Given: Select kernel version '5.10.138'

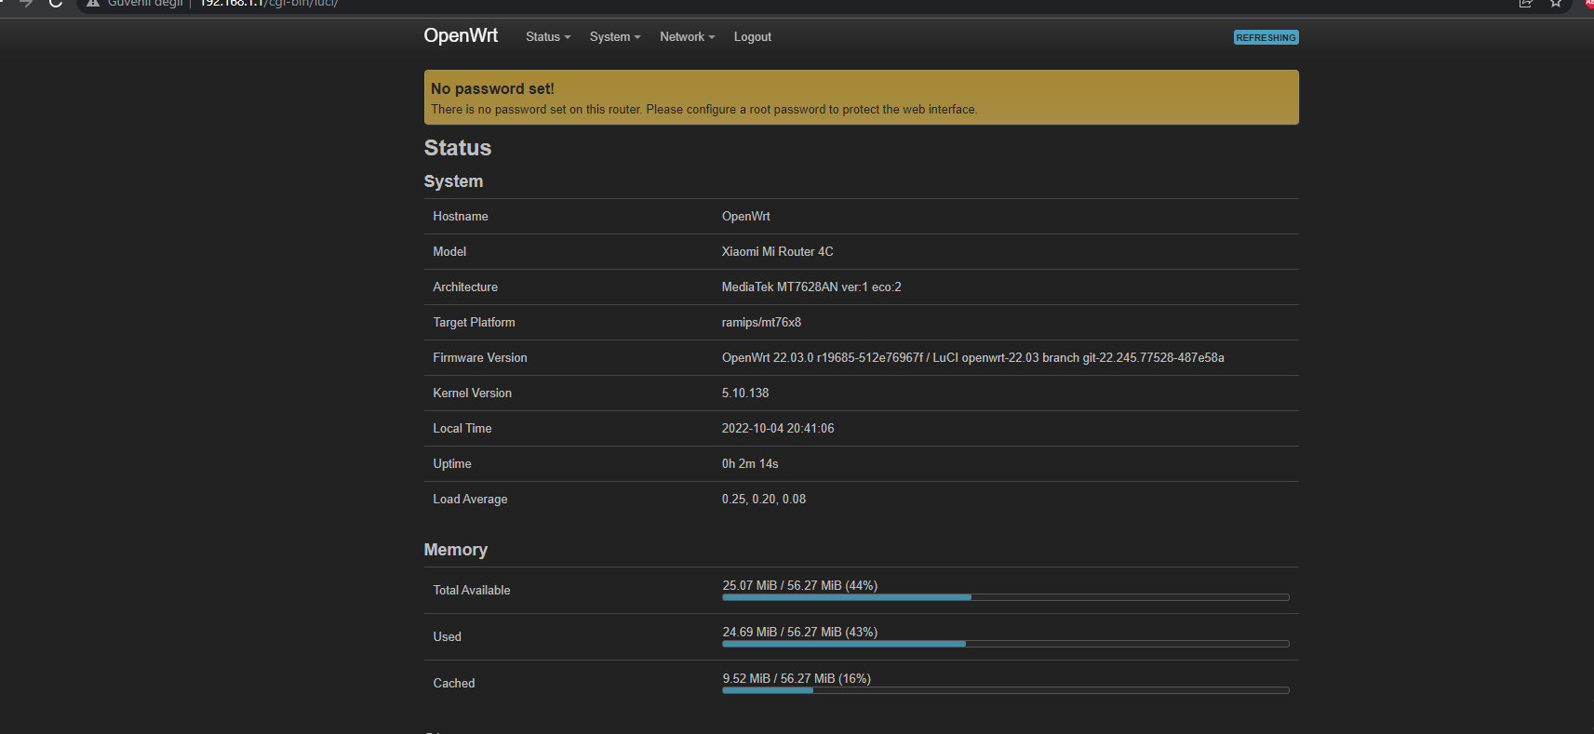Looking at the screenshot, I should tap(745, 394).
